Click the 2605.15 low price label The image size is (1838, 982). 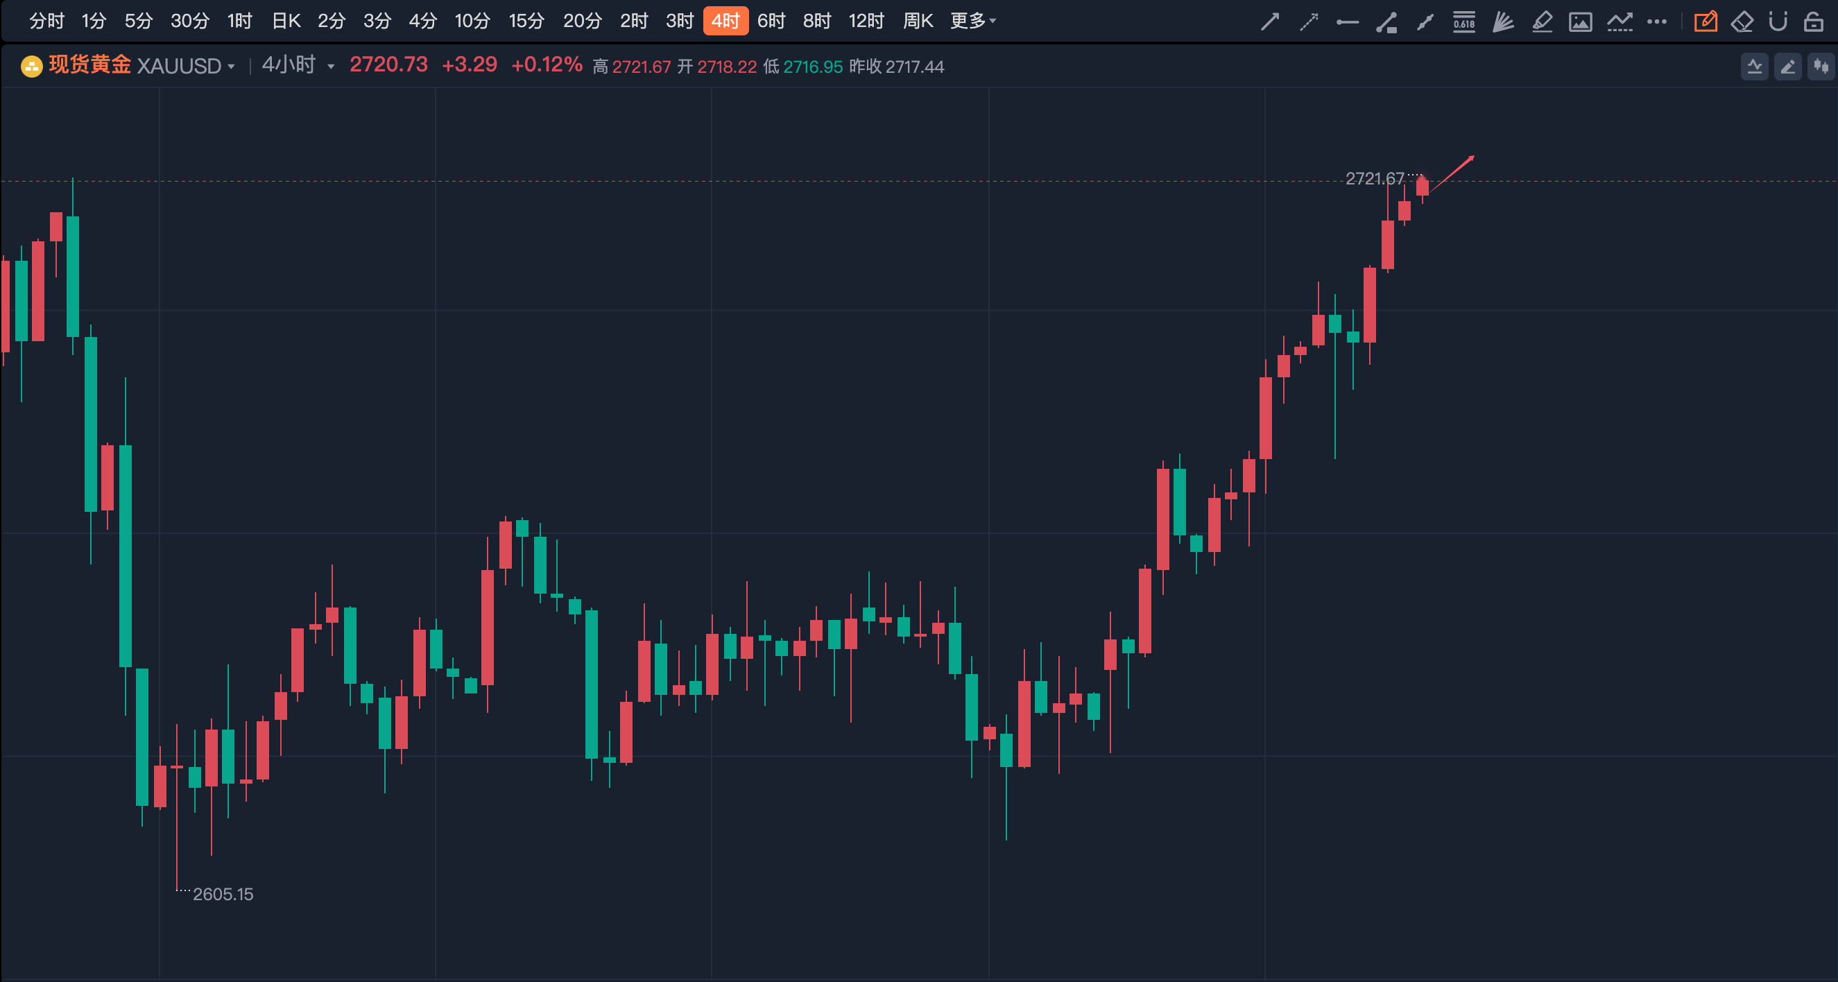click(223, 894)
